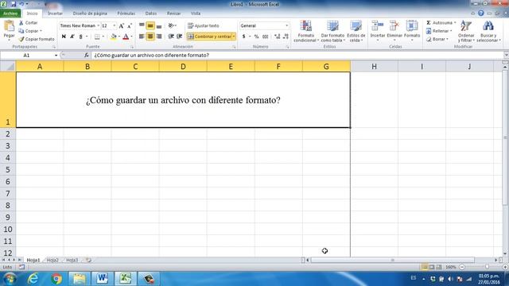Open Word from the Windows taskbar
The width and height of the screenshot is (509, 286).
point(103,279)
